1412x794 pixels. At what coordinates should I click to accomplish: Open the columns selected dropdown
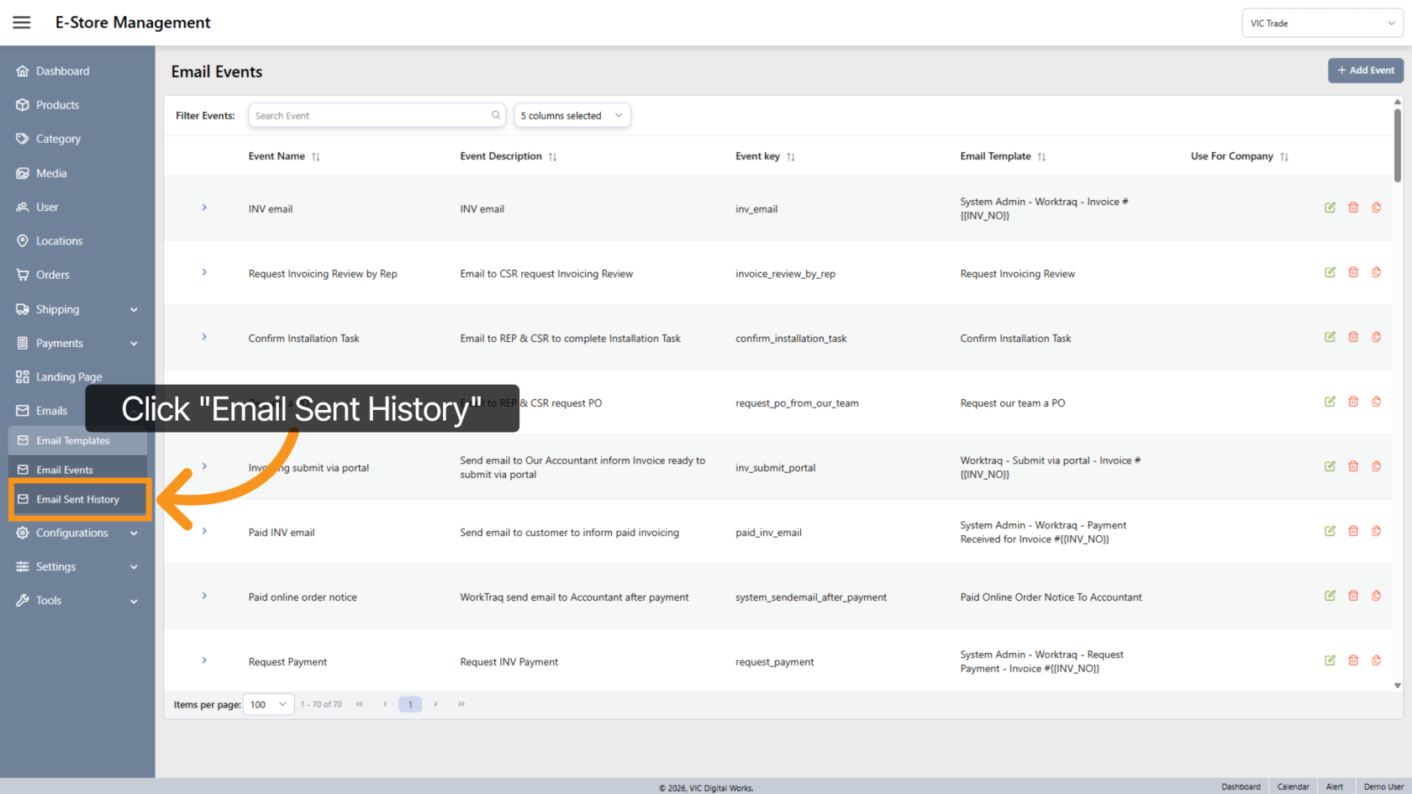572,116
